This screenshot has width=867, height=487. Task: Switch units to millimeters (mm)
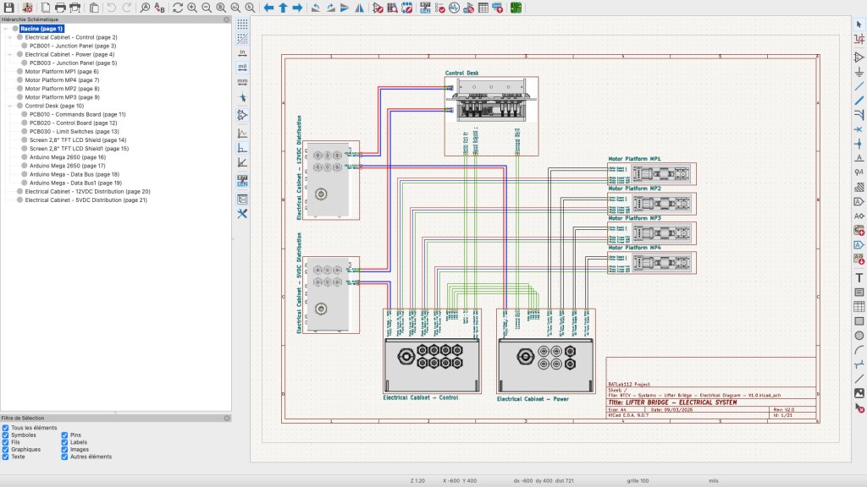pyautogui.click(x=242, y=80)
